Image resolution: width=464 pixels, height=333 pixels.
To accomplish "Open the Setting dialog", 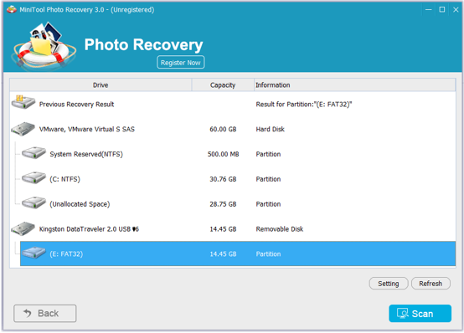I will point(389,284).
